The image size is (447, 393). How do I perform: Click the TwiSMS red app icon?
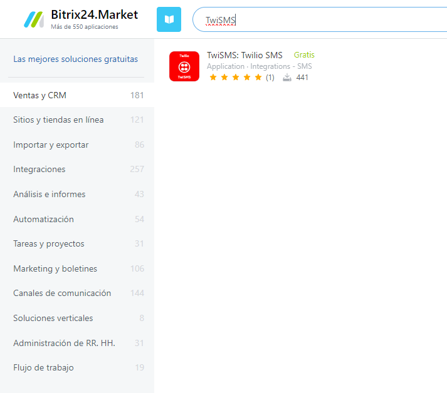tap(184, 66)
